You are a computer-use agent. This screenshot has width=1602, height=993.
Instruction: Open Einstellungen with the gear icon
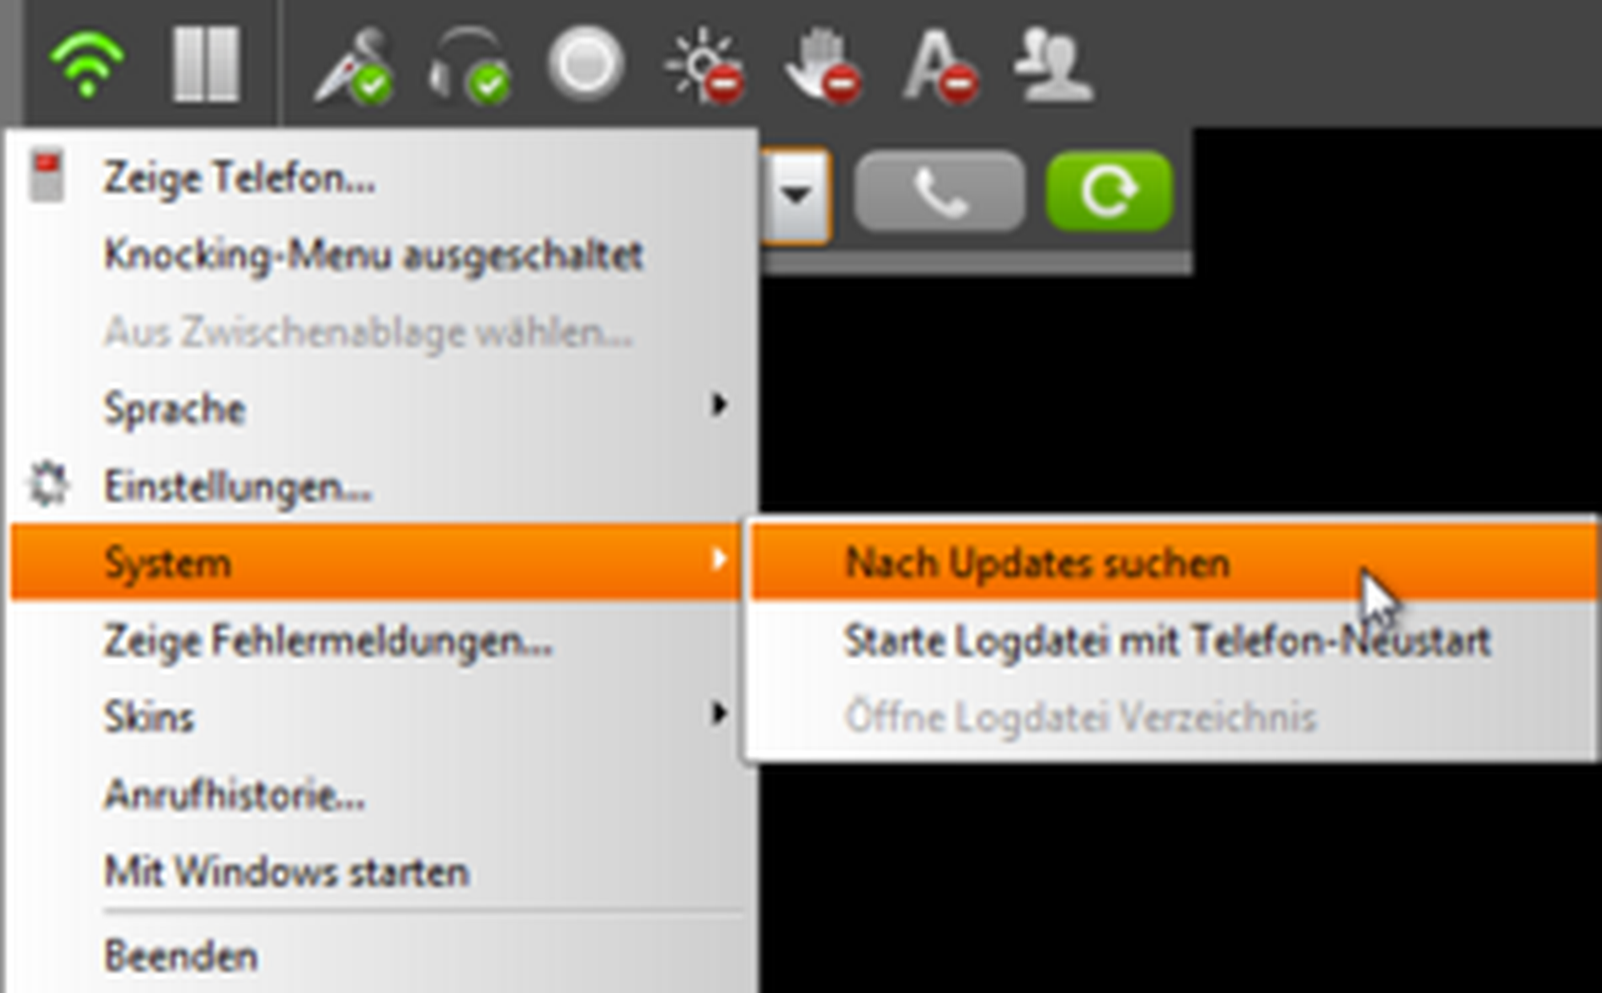click(x=376, y=485)
